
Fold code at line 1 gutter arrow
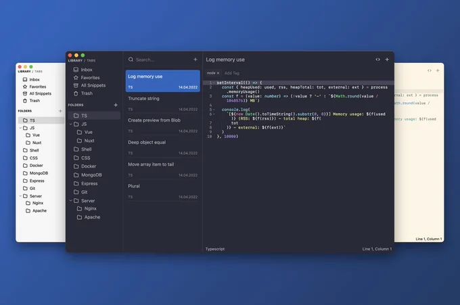tap(214, 83)
